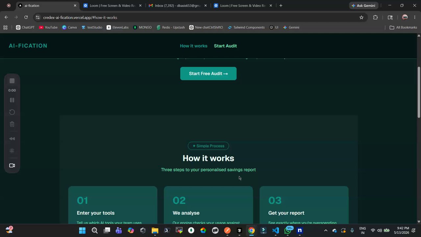Pause the Loom recording
The height and width of the screenshot is (237, 421).
coord(12,100)
